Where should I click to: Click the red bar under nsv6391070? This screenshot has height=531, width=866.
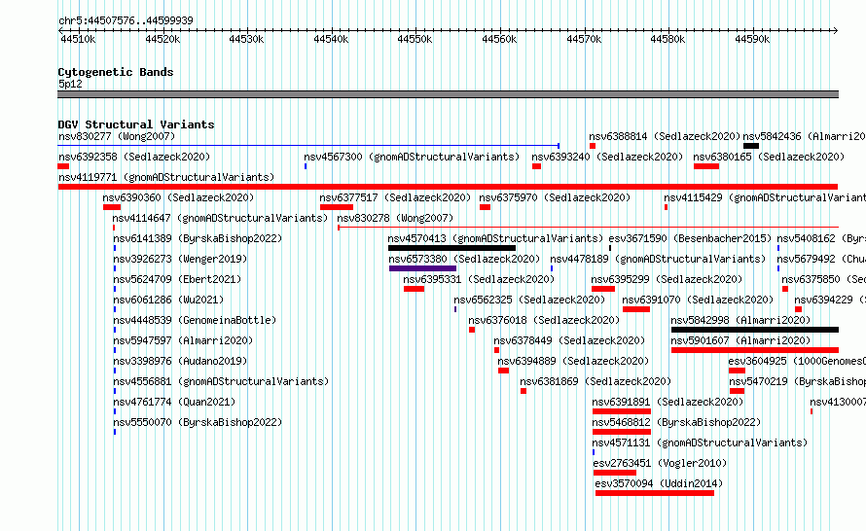(x=636, y=309)
